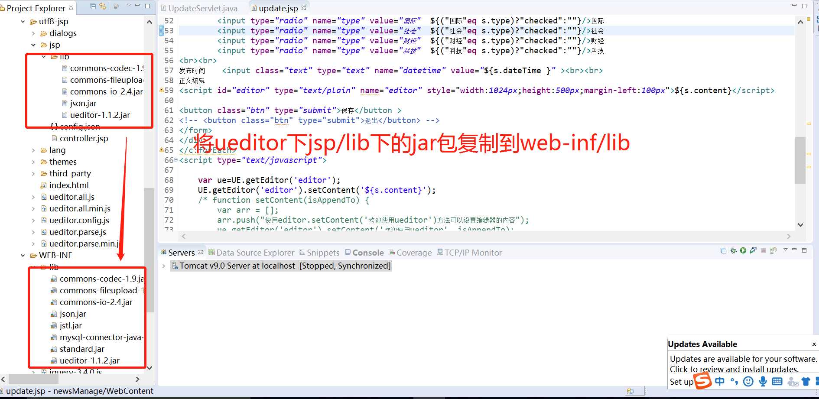Open Sogou emoji panel
819x399 pixels.
(748, 381)
